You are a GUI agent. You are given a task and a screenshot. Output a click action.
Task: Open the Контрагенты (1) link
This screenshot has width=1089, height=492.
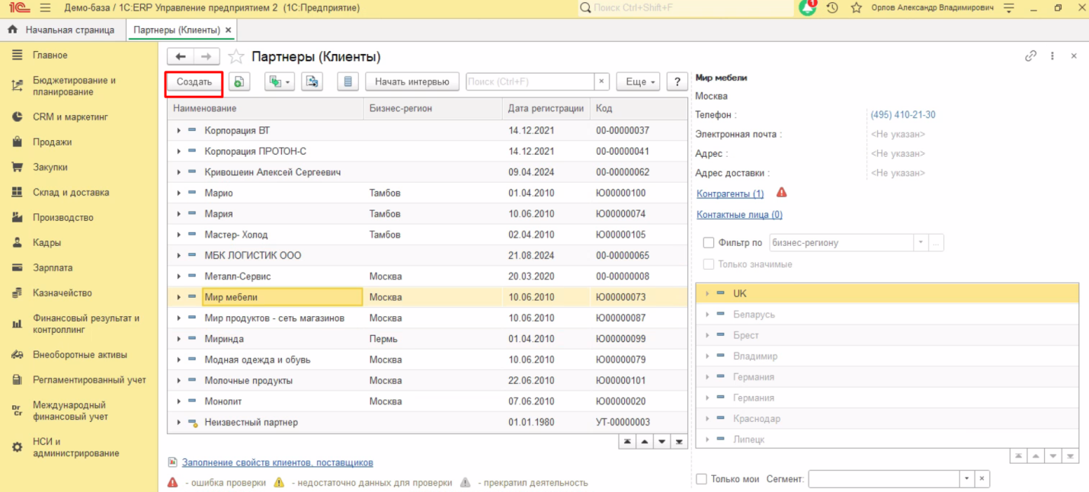(730, 194)
